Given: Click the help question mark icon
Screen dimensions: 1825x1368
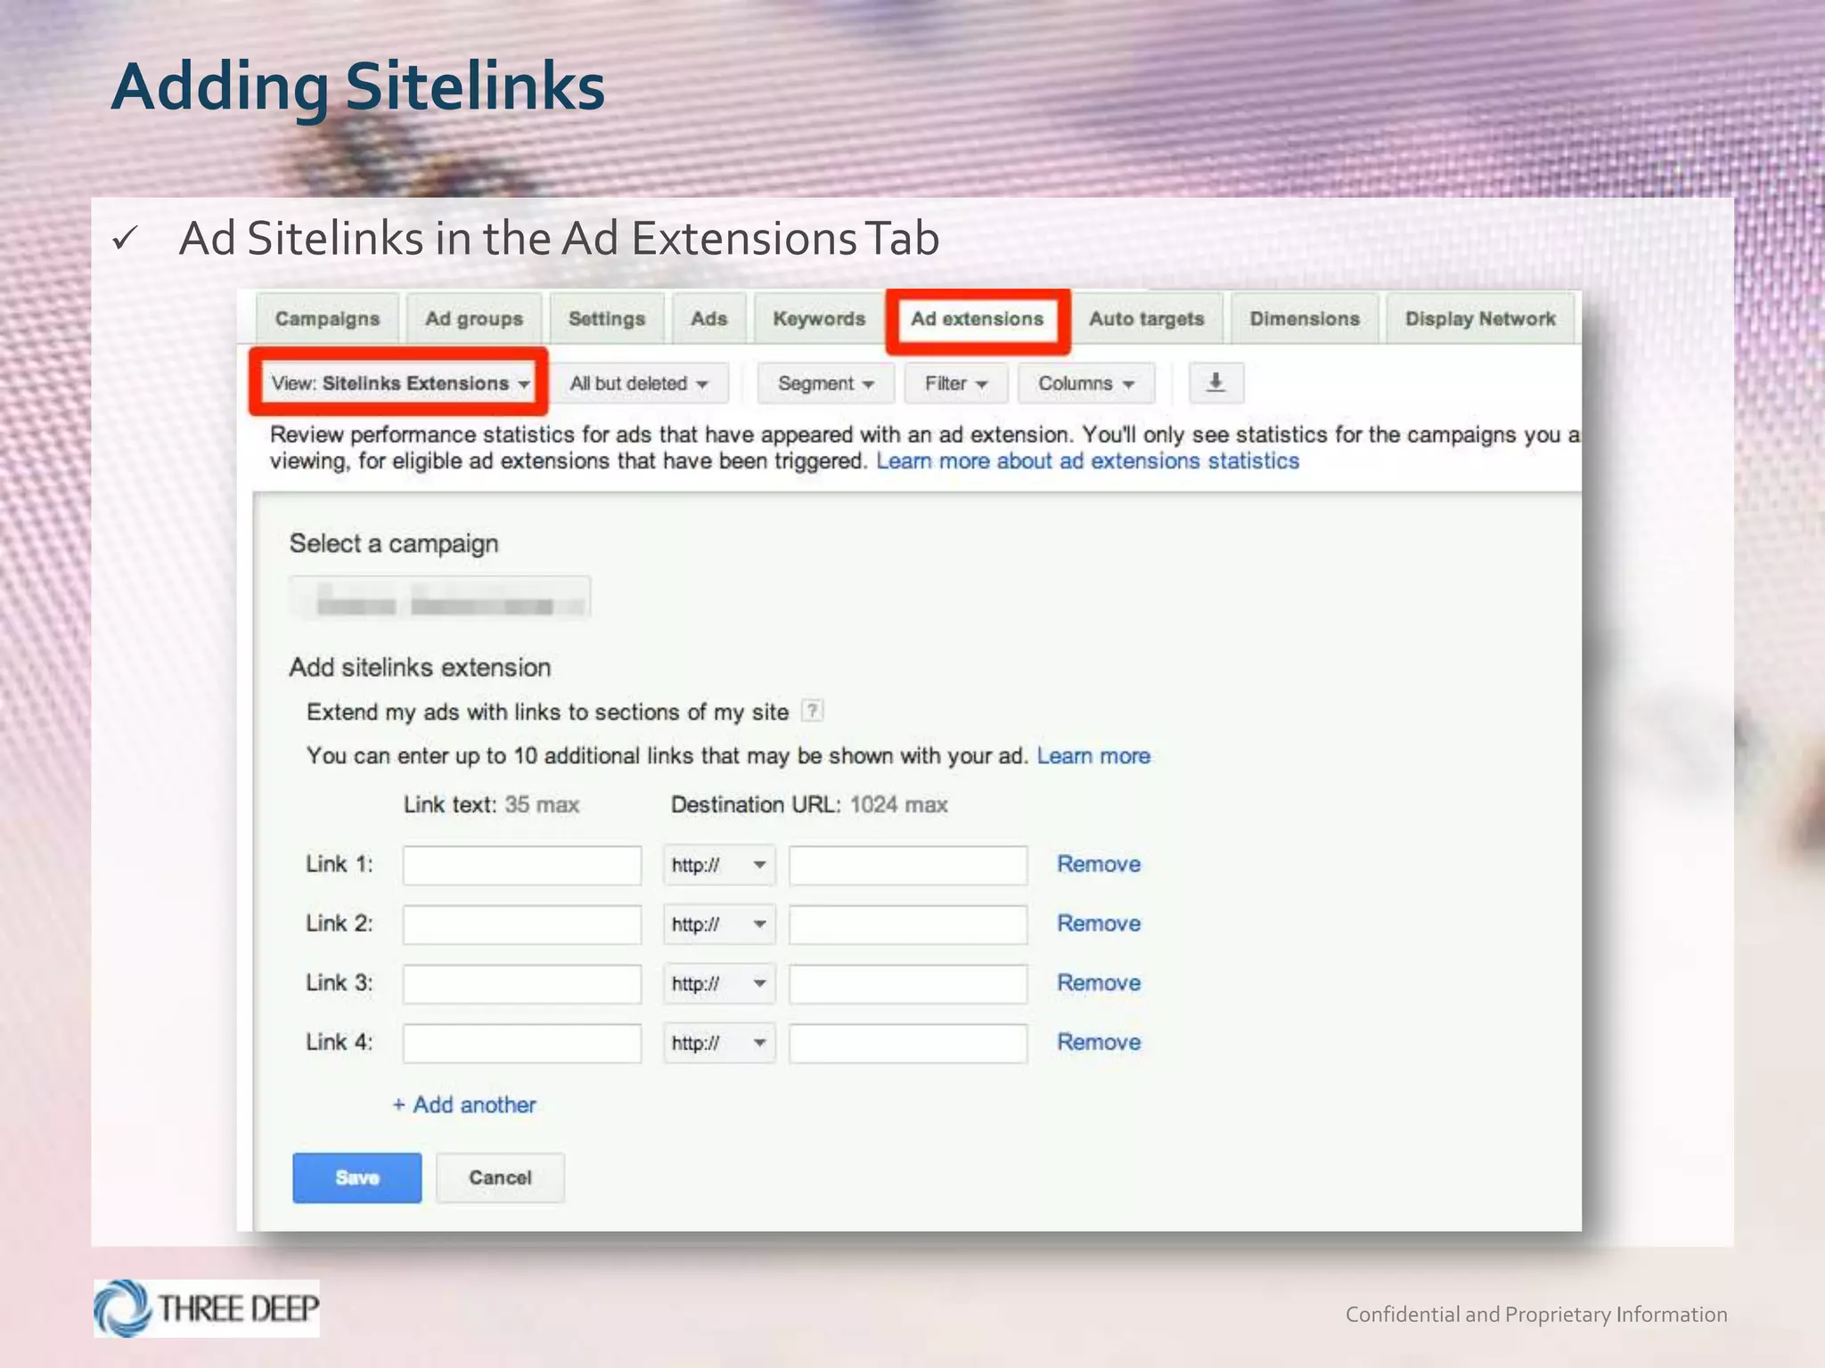Looking at the screenshot, I should [813, 711].
